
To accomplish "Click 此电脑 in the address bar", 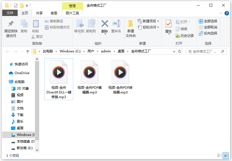I will pyautogui.click(x=48, y=51).
